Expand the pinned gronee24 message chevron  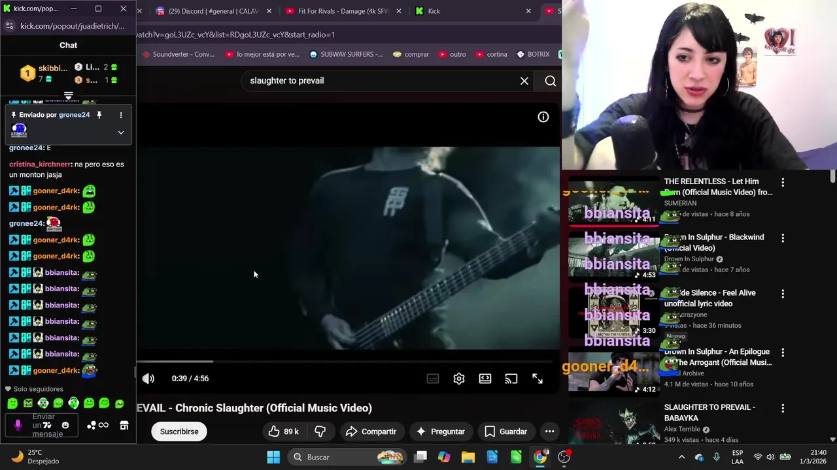click(x=120, y=133)
